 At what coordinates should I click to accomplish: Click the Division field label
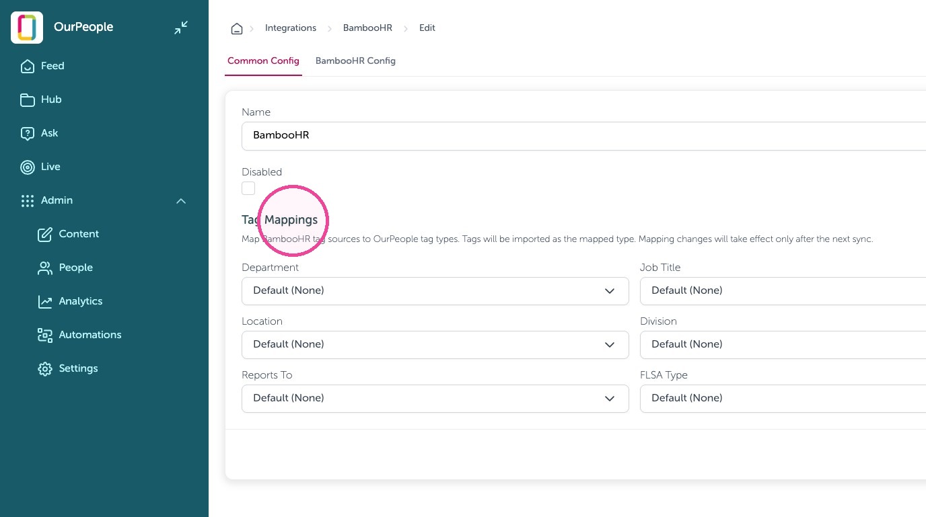(x=658, y=321)
